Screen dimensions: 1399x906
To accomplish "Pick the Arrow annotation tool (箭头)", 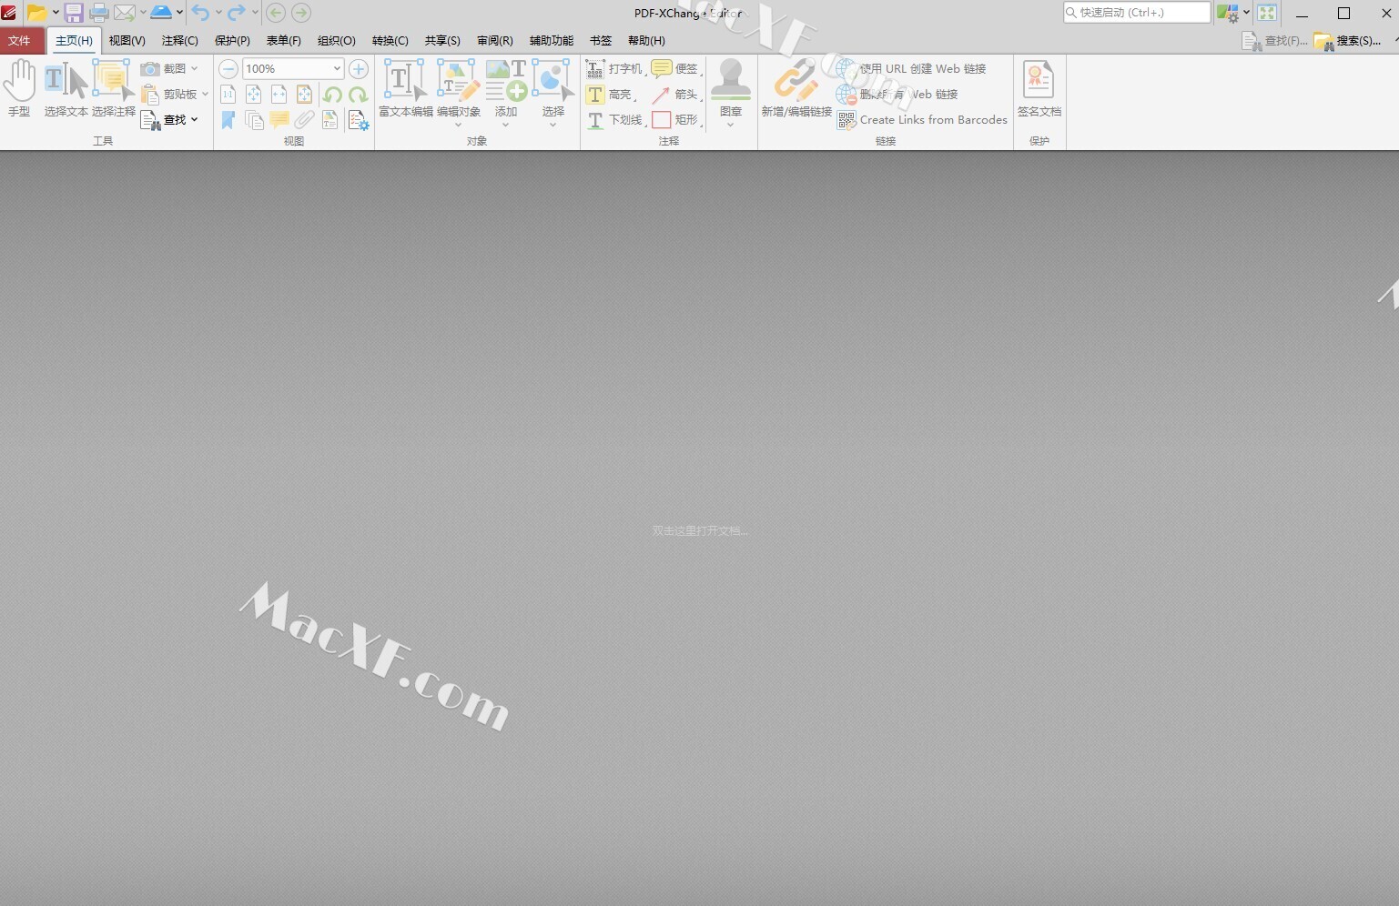I will (x=676, y=94).
